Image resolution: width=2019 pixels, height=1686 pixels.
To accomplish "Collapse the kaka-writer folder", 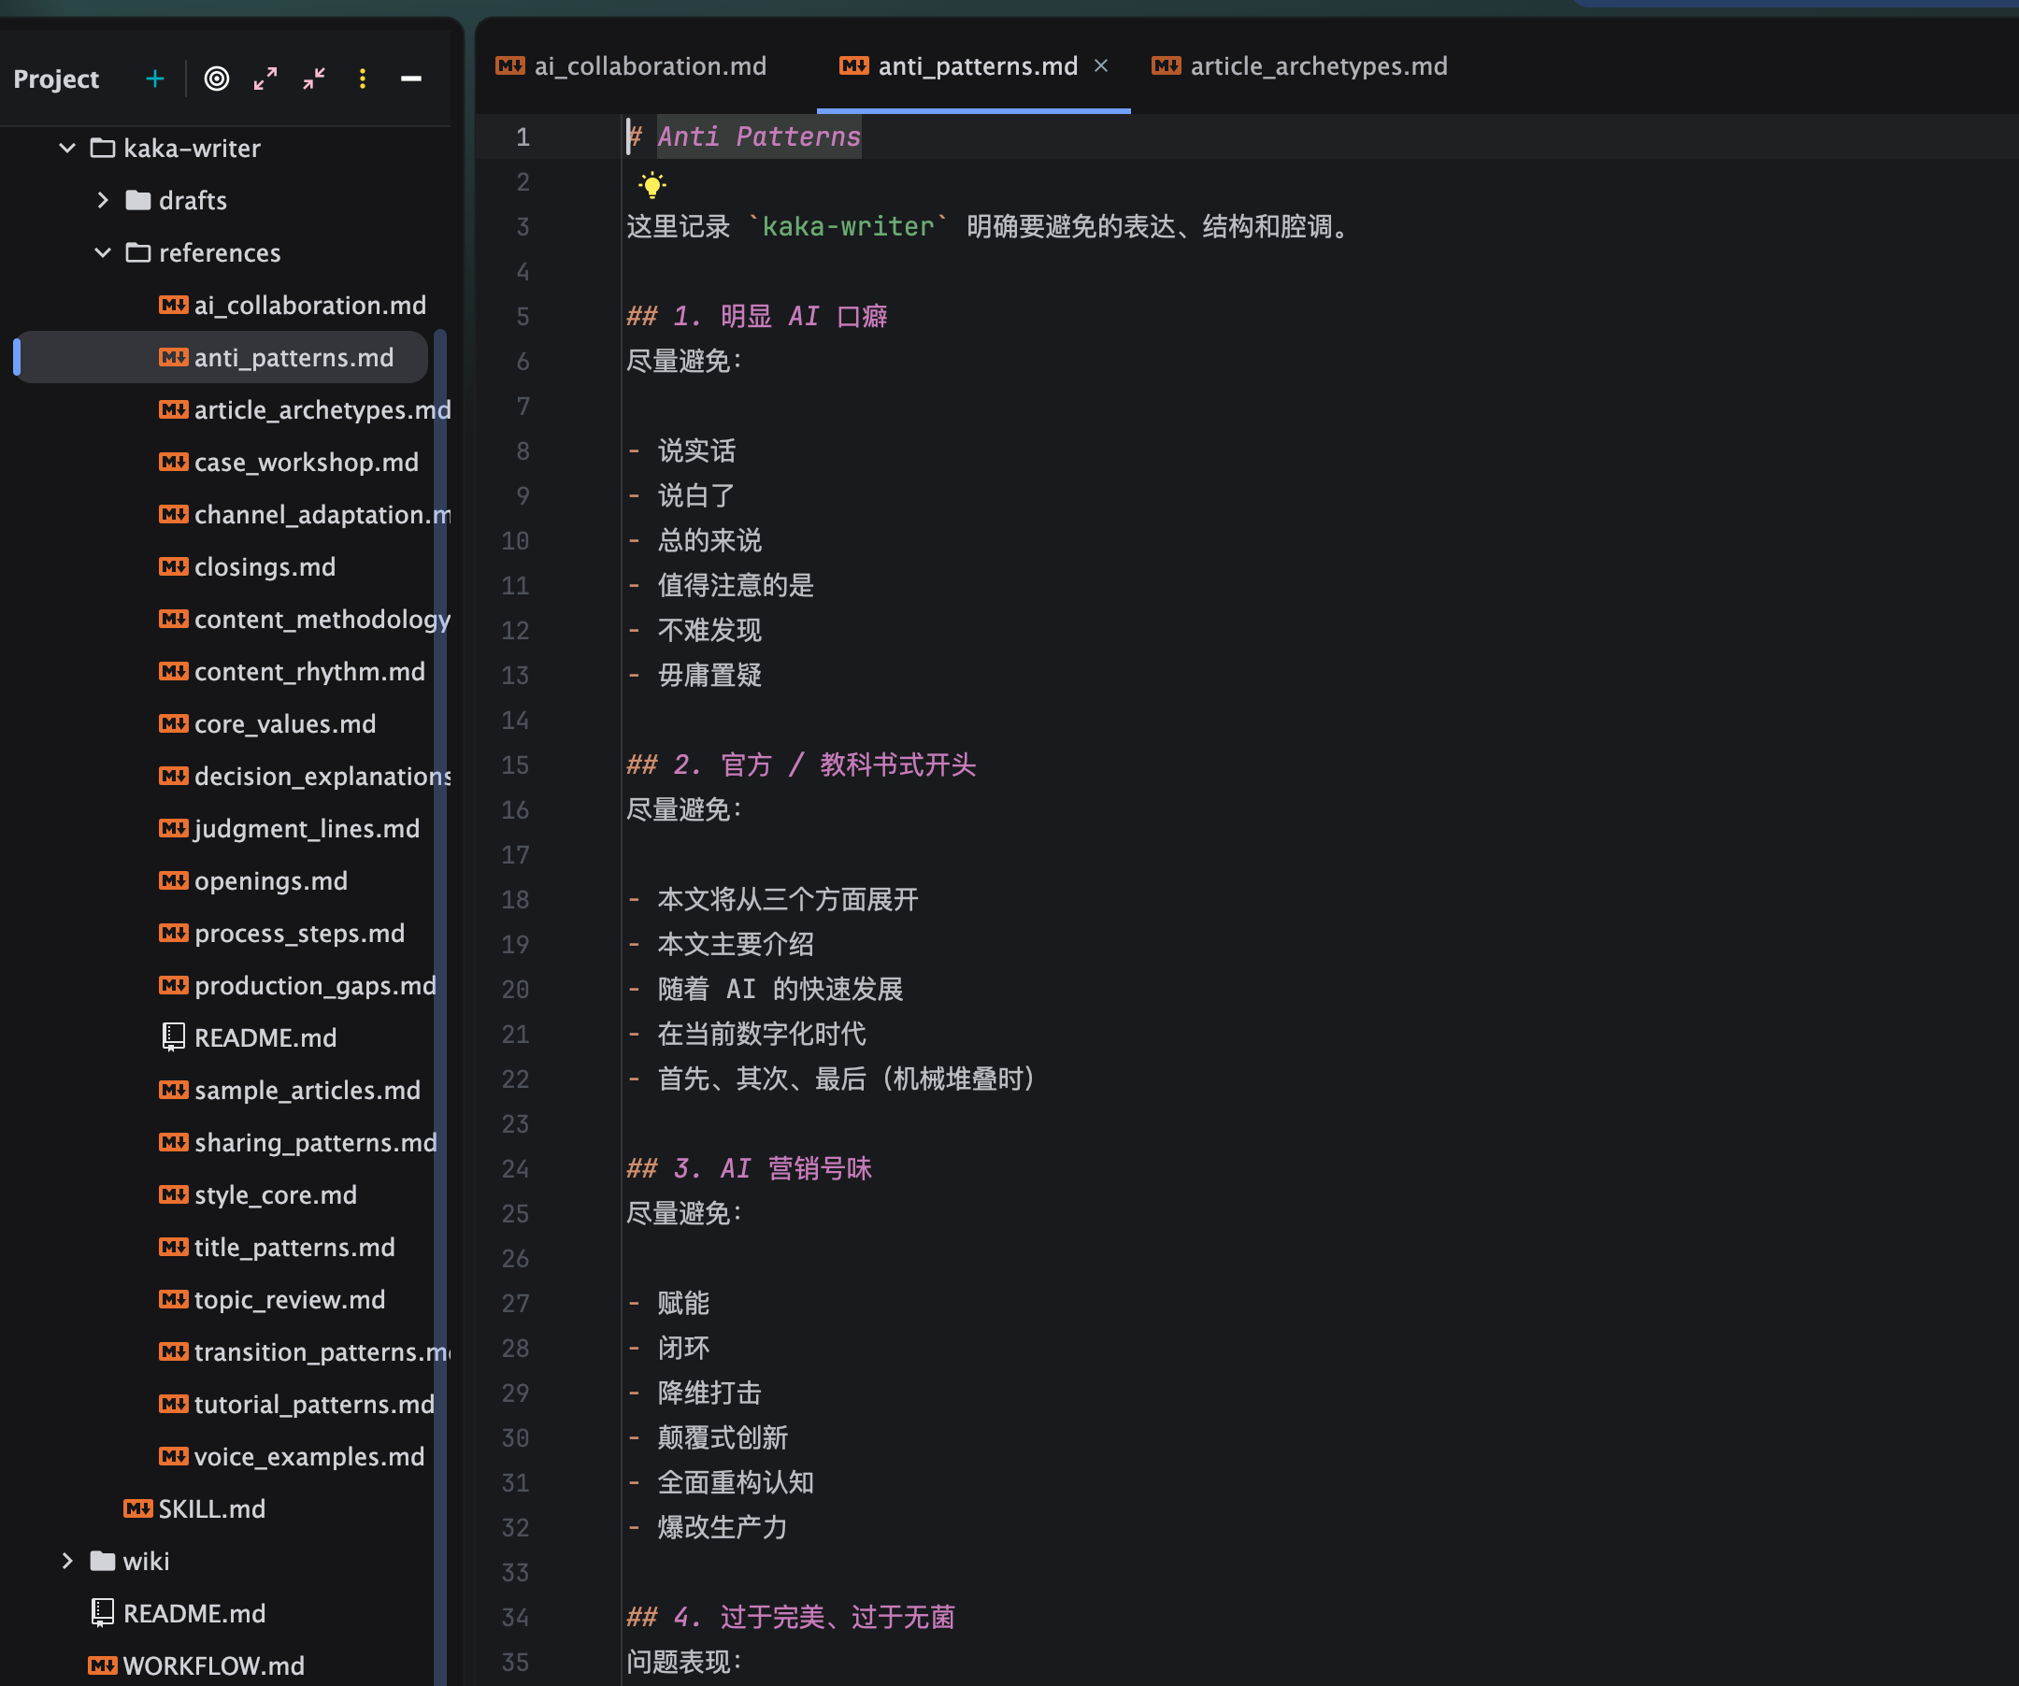I will 67,148.
